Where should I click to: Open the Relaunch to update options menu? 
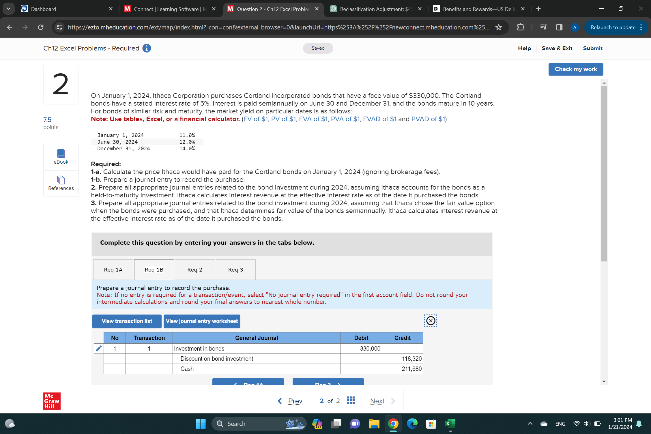click(641, 27)
